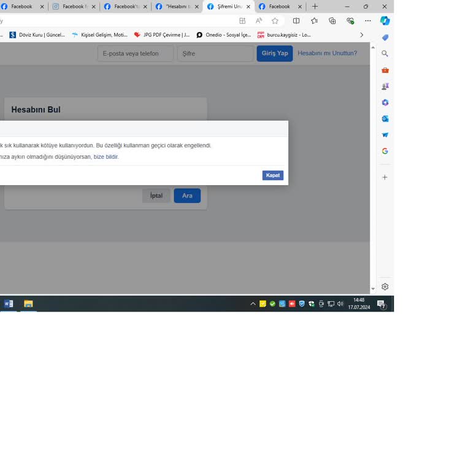Open the sidebar shopping tag icon
Image resolution: width=471 pixels, height=471 pixels.
coord(385,37)
